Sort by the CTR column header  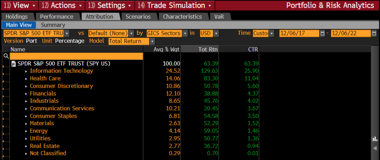[239, 49]
